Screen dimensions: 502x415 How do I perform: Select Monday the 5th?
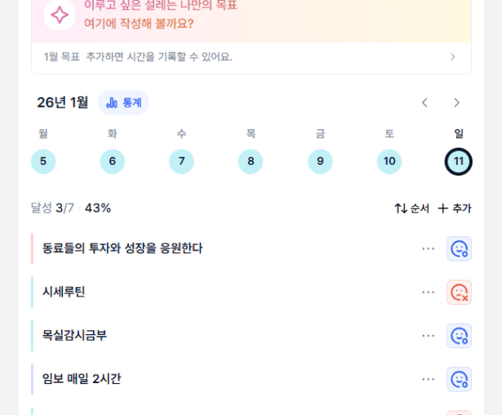tap(43, 161)
